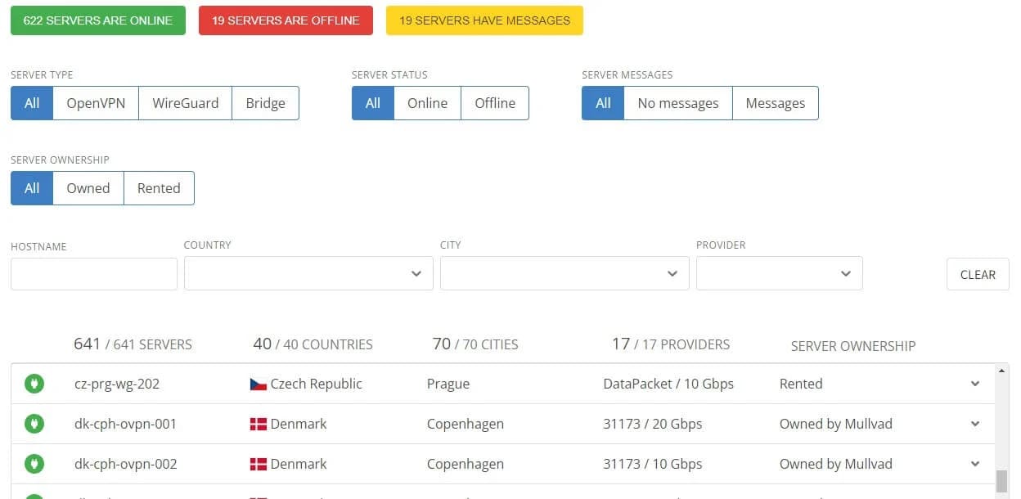Click the Clear filters button
The height and width of the screenshot is (499, 1021).
(978, 275)
